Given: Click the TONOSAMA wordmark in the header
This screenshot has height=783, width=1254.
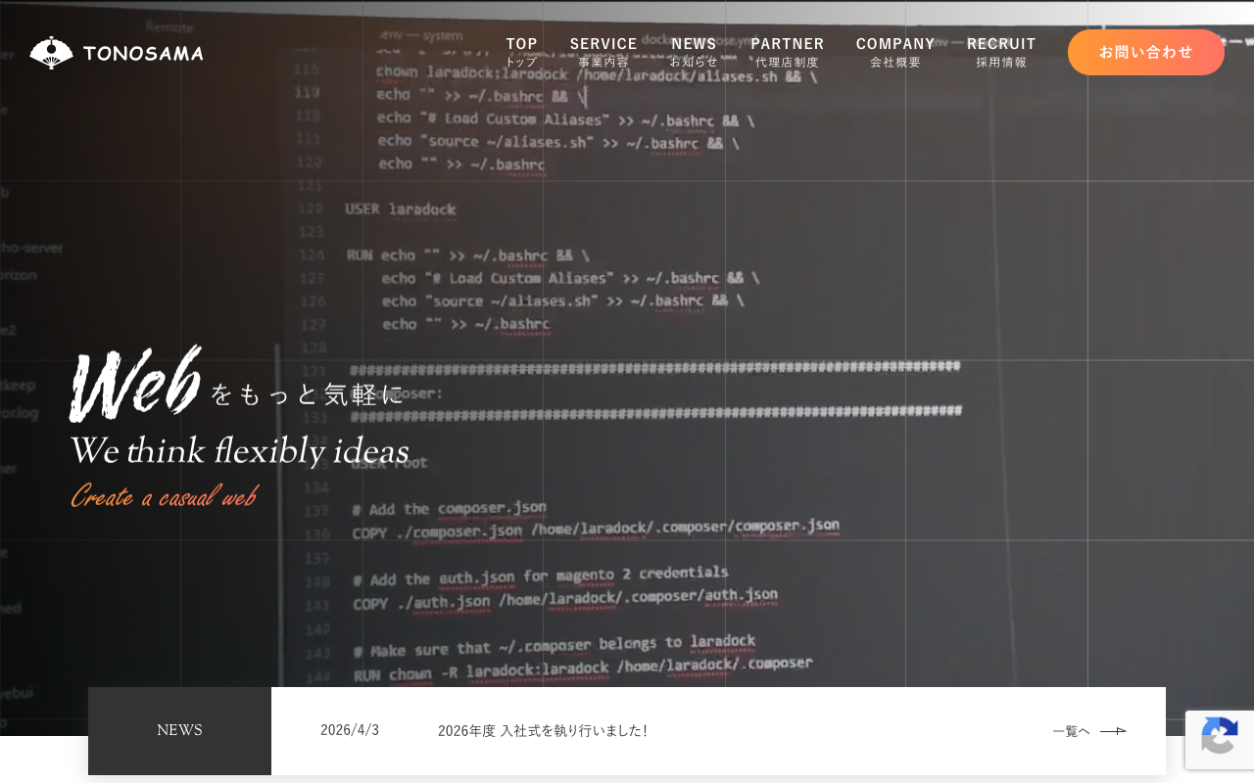Looking at the screenshot, I should (x=143, y=54).
